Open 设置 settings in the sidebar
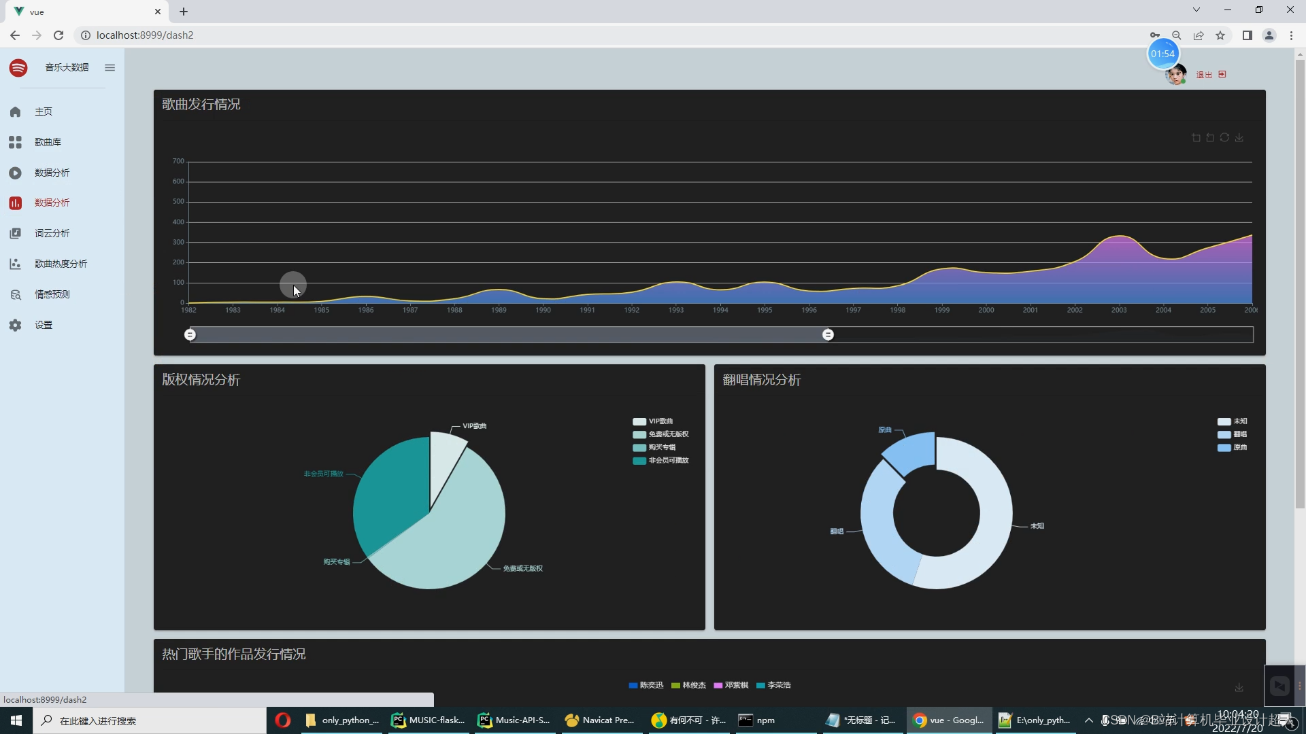Image resolution: width=1306 pixels, height=734 pixels. click(x=44, y=325)
